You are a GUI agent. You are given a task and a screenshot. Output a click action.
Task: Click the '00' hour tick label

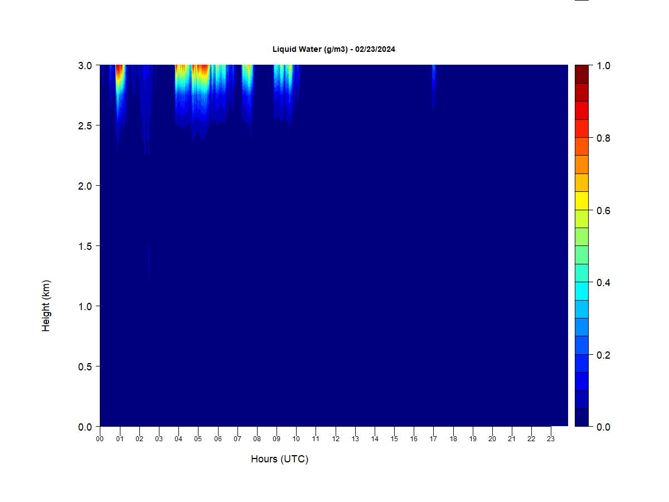(100, 439)
